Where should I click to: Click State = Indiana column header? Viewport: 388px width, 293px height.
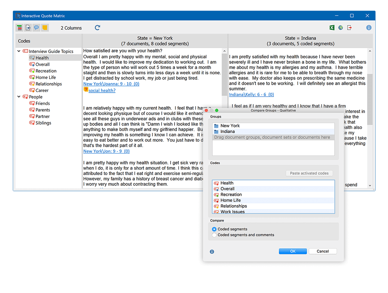pyautogui.click(x=301, y=41)
